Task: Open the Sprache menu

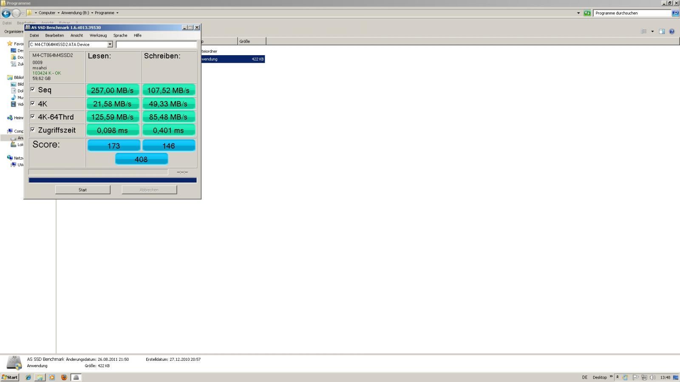Action: coord(120,35)
